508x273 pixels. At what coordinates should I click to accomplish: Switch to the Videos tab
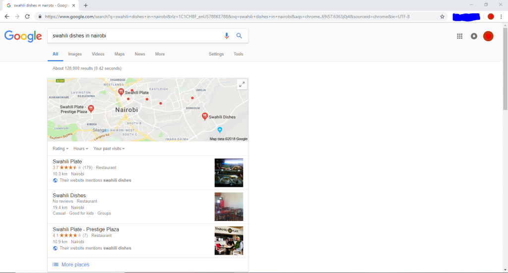pos(98,54)
